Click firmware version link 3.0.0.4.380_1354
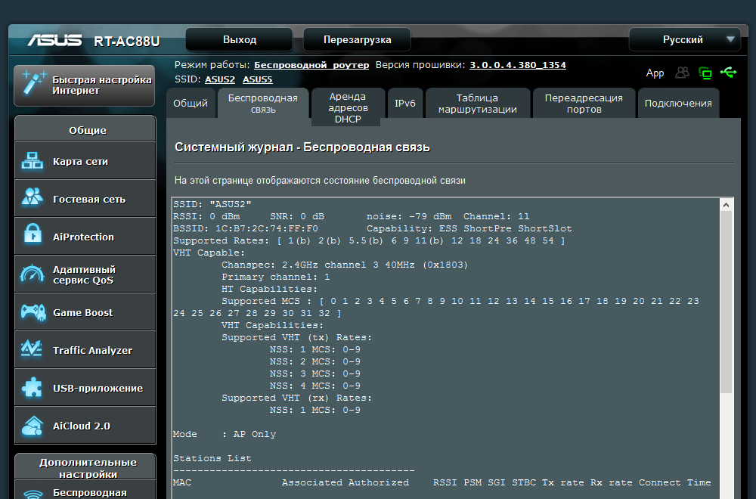The height and width of the screenshot is (499, 756). coord(517,65)
